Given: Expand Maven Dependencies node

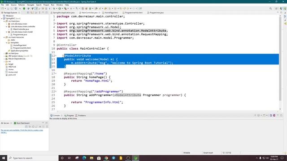Looking at the screenshot, I should (4, 59).
